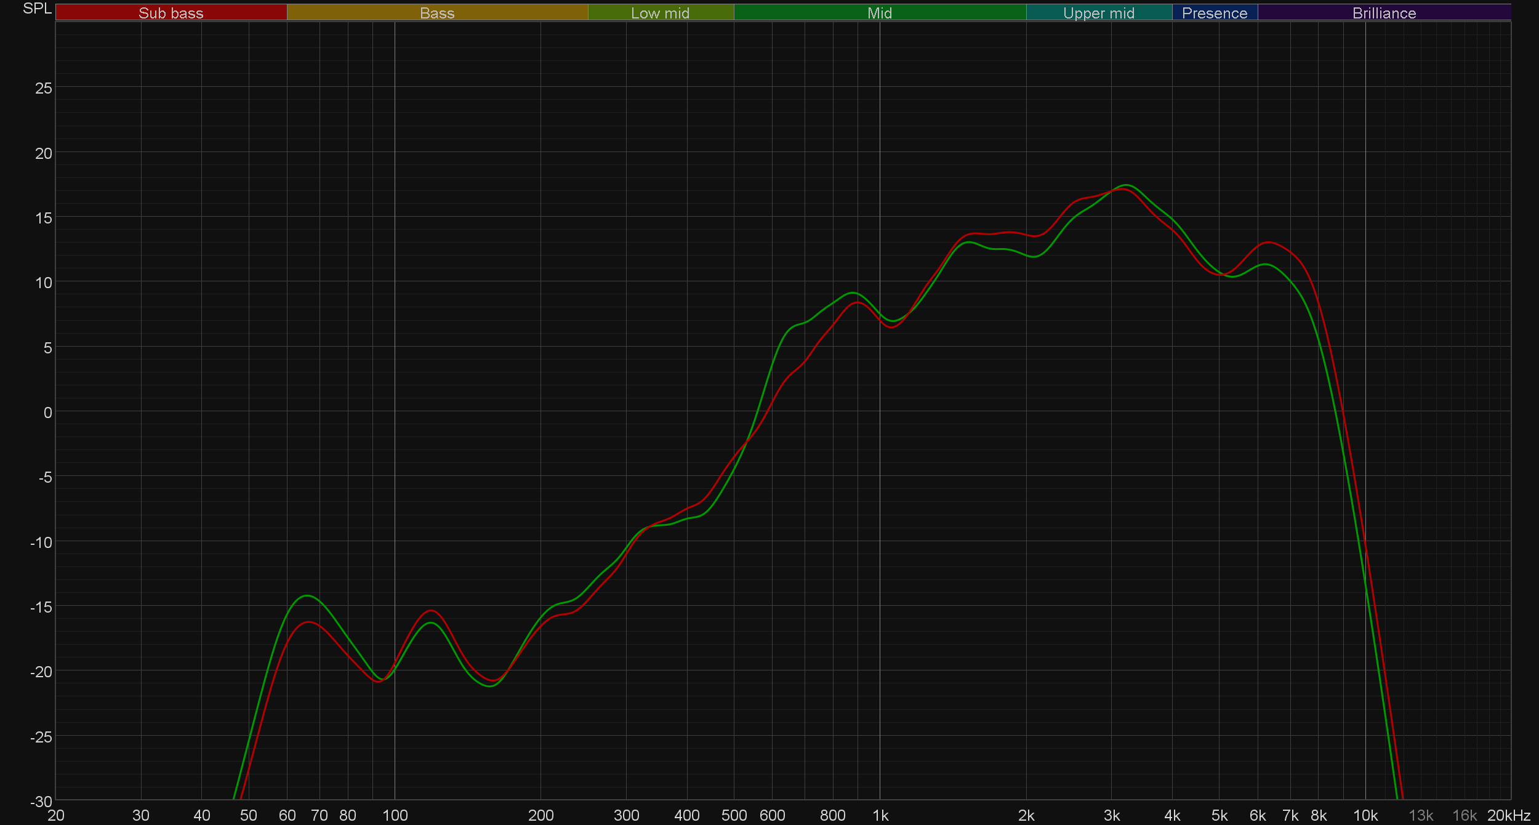This screenshot has width=1539, height=825.
Task: Click the 100 Hz axis label
Action: [x=395, y=816]
